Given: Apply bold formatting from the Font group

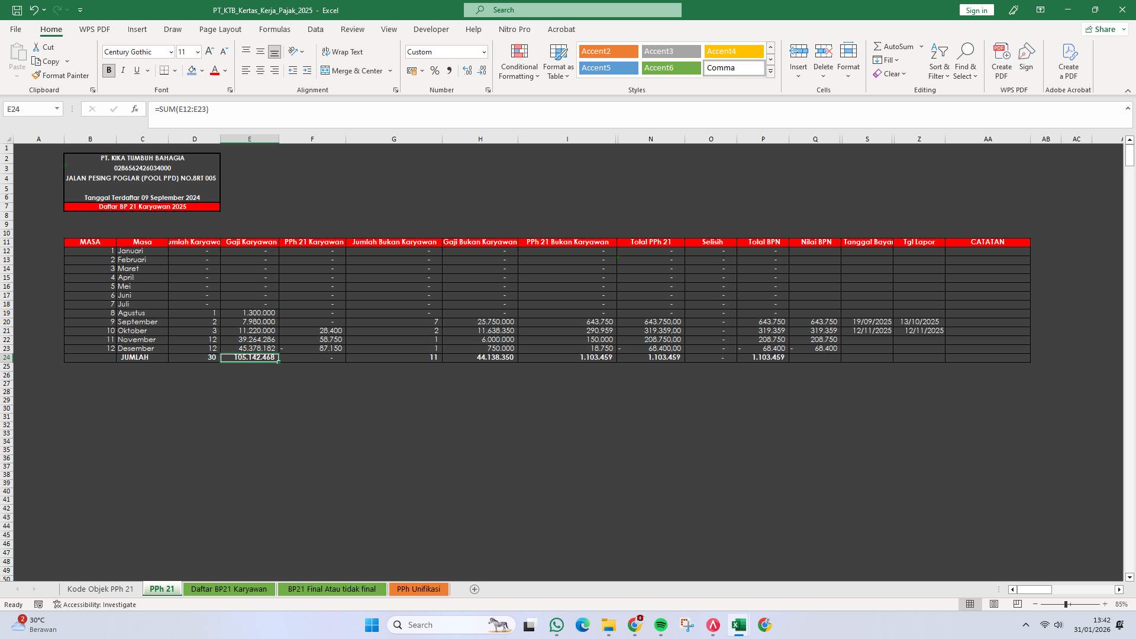Looking at the screenshot, I should tap(108, 70).
